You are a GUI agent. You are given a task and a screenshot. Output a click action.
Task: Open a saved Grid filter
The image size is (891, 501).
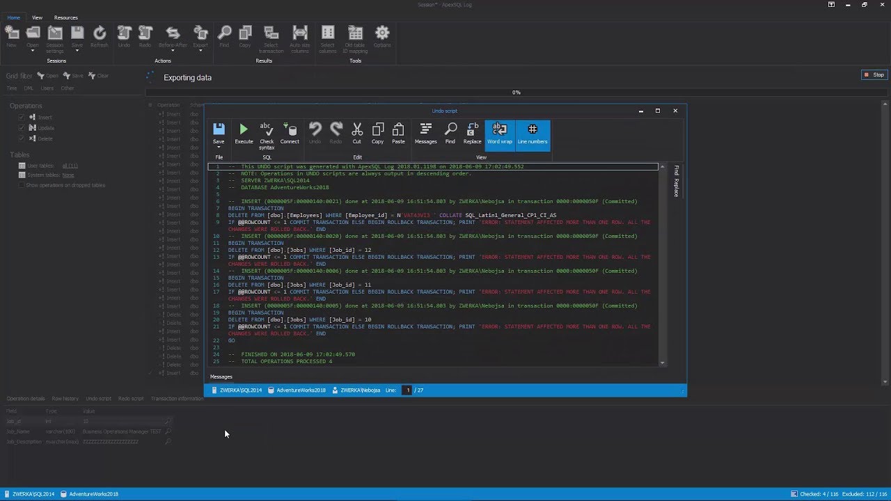48,76
